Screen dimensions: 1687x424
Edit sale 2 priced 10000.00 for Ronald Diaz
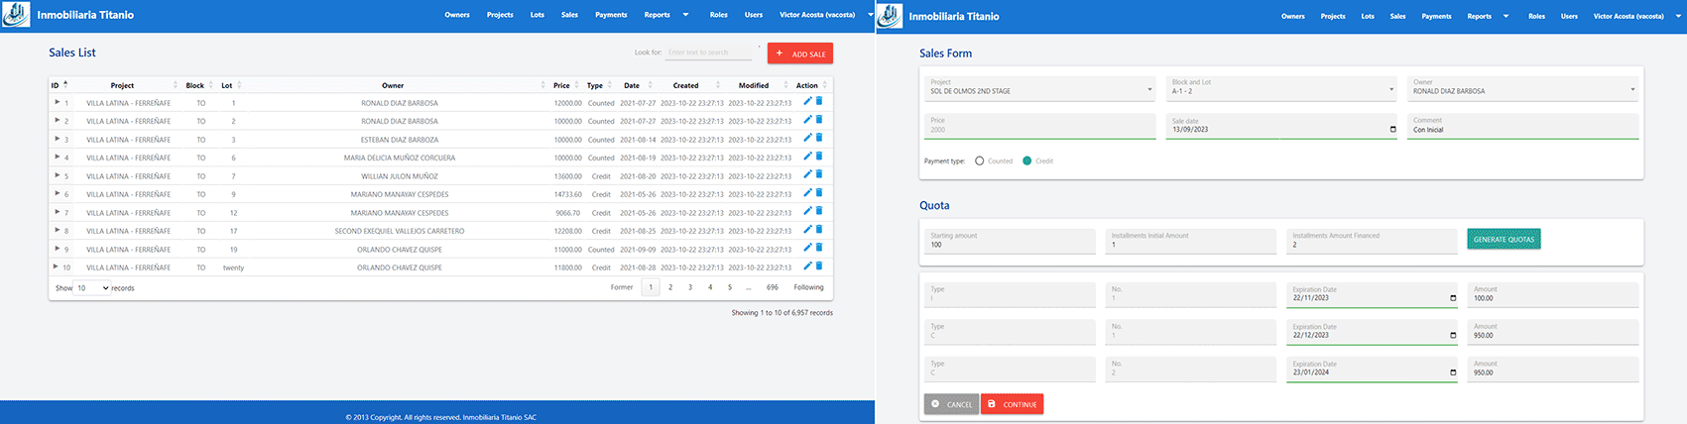807,120
